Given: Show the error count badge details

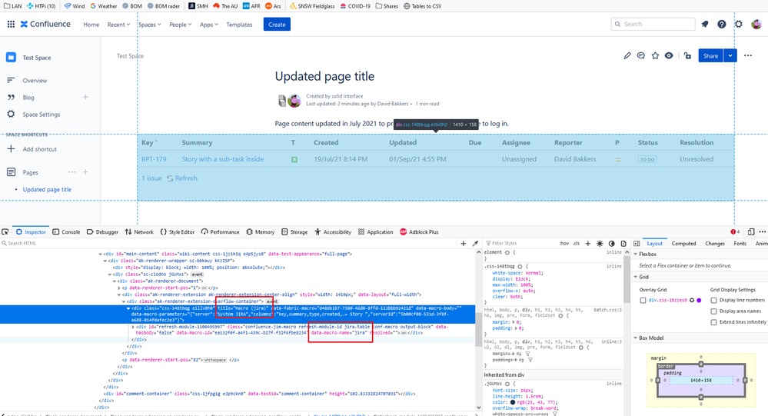Looking at the screenshot, I should click(x=735, y=231).
